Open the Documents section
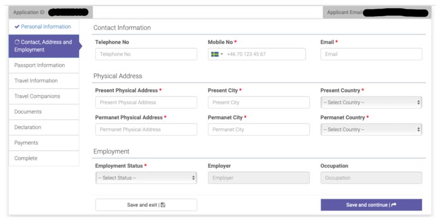The image size is (436, 220). (28, 112)
